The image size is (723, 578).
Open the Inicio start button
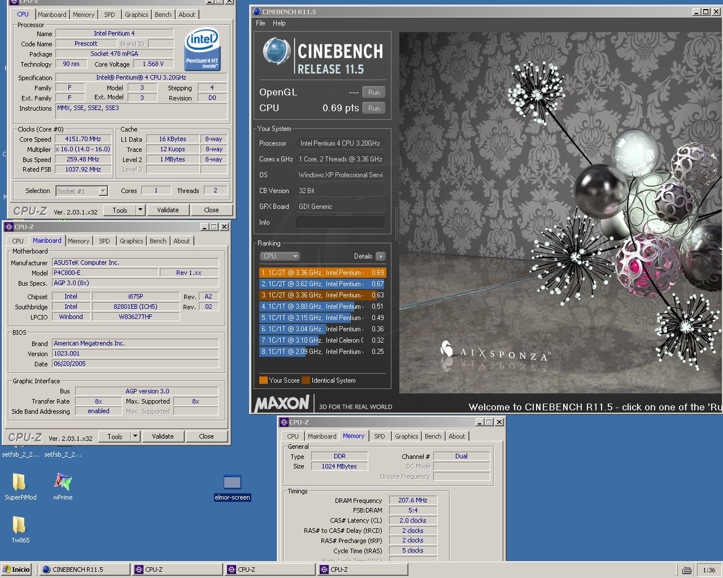16,570
